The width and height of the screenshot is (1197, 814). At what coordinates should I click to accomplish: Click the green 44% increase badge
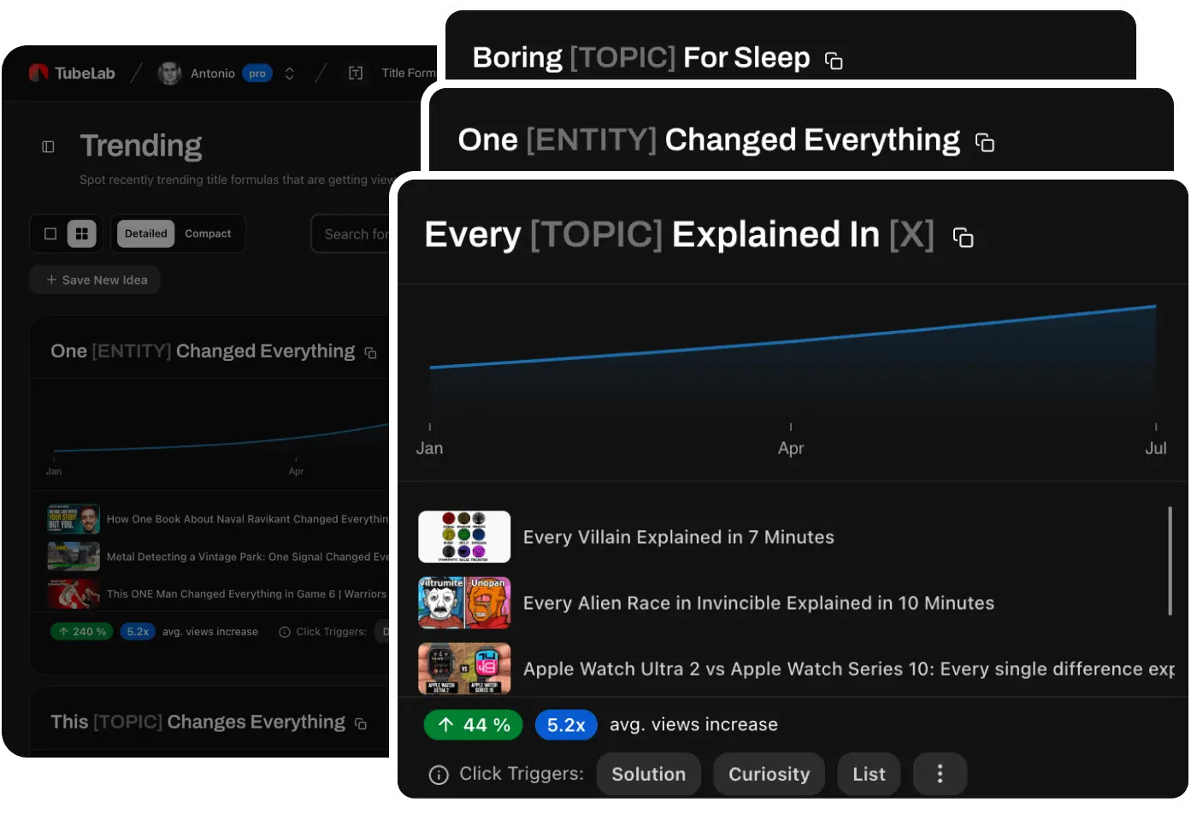[473, 724]
